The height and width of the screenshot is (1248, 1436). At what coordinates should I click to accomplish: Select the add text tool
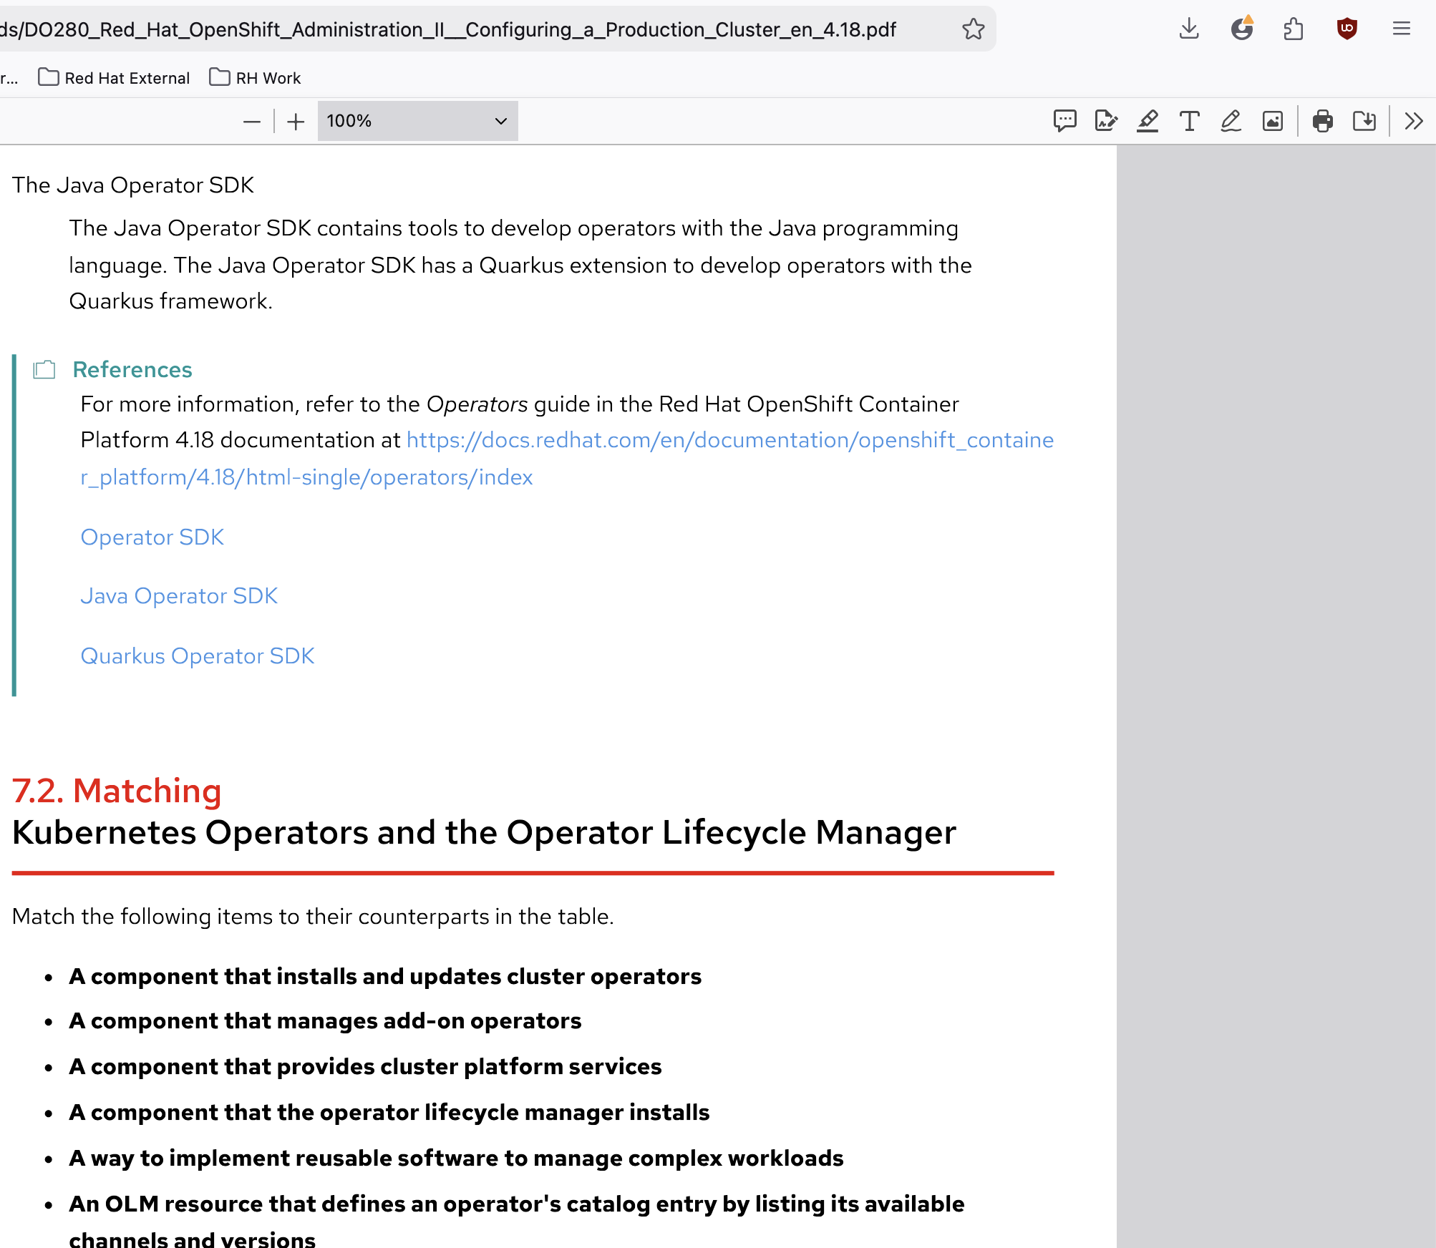[1189, 120]
